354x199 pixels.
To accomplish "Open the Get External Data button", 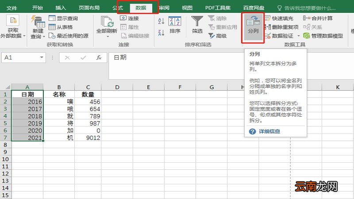I will coord(13,27).
